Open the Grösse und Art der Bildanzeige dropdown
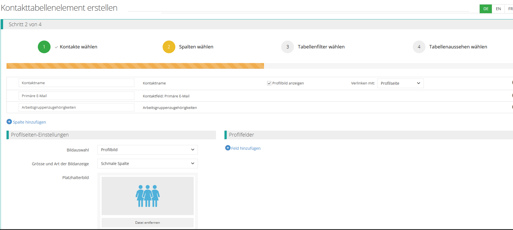 [x=148, y=164]
